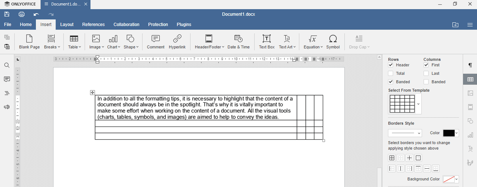Insert a Blank Page

(29, 42)
